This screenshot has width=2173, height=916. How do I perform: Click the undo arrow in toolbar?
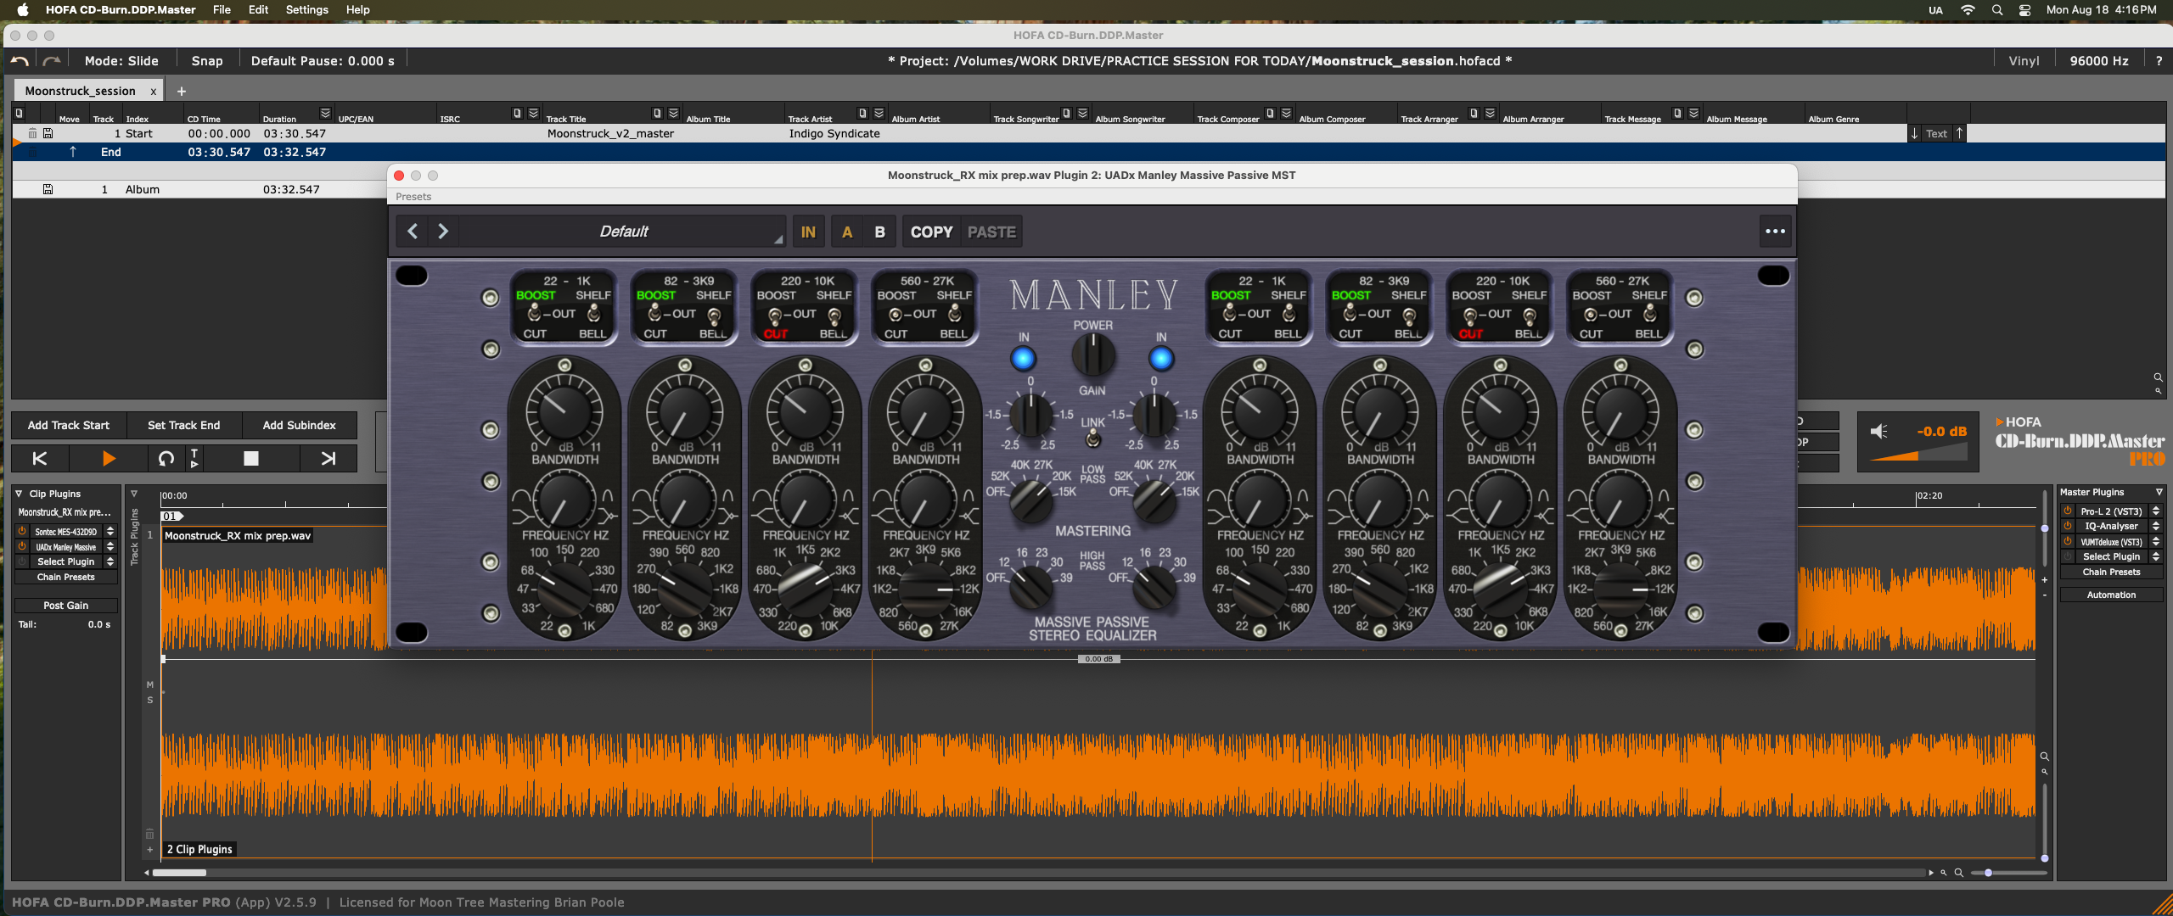[x=20, y=61]
